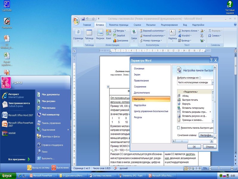
Task: Open CamStudio desktop shortcut
Action: point(7,6)
